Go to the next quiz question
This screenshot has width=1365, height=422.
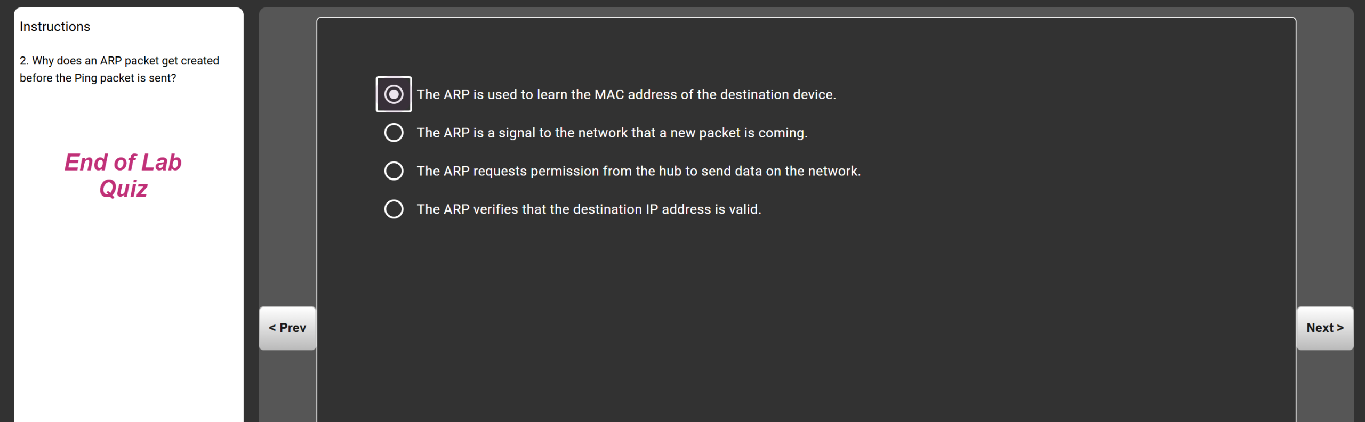click(x=1324, y=328)
